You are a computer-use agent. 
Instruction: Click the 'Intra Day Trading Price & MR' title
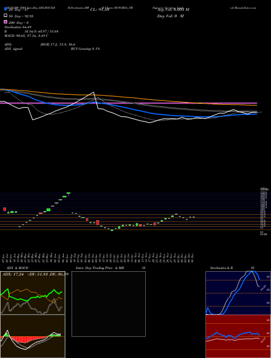coord(100,268)
